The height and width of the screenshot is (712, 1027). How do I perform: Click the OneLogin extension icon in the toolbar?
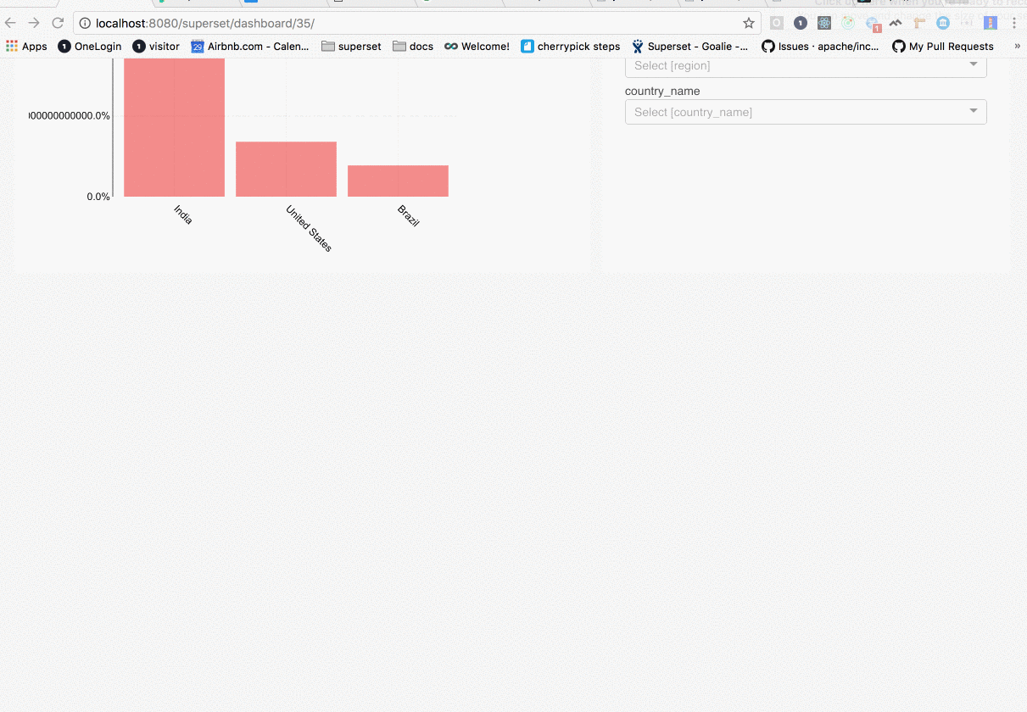point(801,23)
